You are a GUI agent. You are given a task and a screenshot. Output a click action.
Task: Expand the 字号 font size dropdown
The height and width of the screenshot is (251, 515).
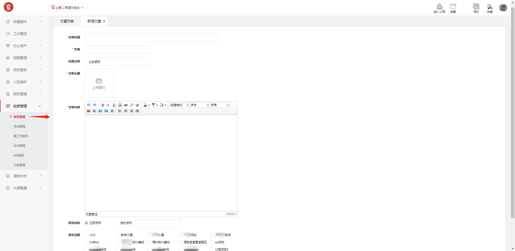[219, 105]
